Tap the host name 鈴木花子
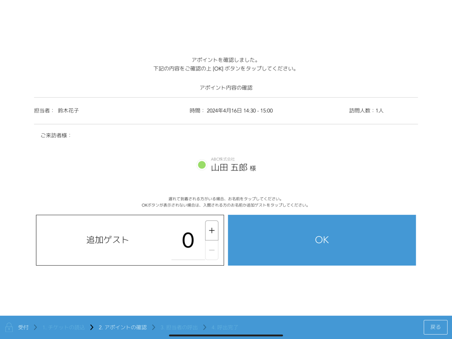Screen dimensions: 452x339 point(69,110)
